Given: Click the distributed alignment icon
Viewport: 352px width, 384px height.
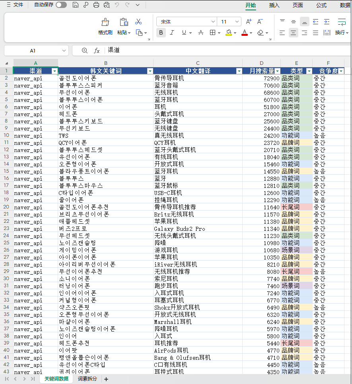Looking at the screenshot, I should pyautogui.click(x=327, y=33).
